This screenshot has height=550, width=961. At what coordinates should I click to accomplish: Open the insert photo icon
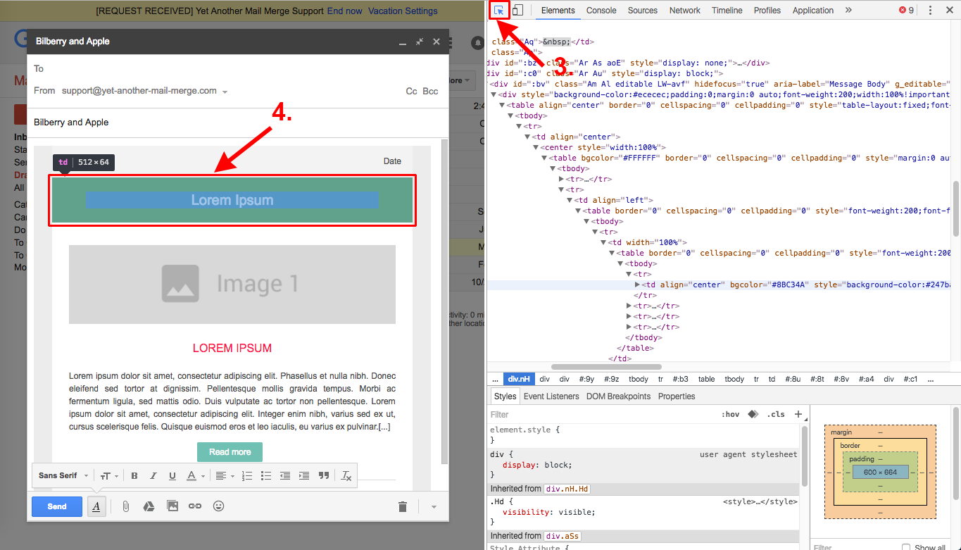172,506
